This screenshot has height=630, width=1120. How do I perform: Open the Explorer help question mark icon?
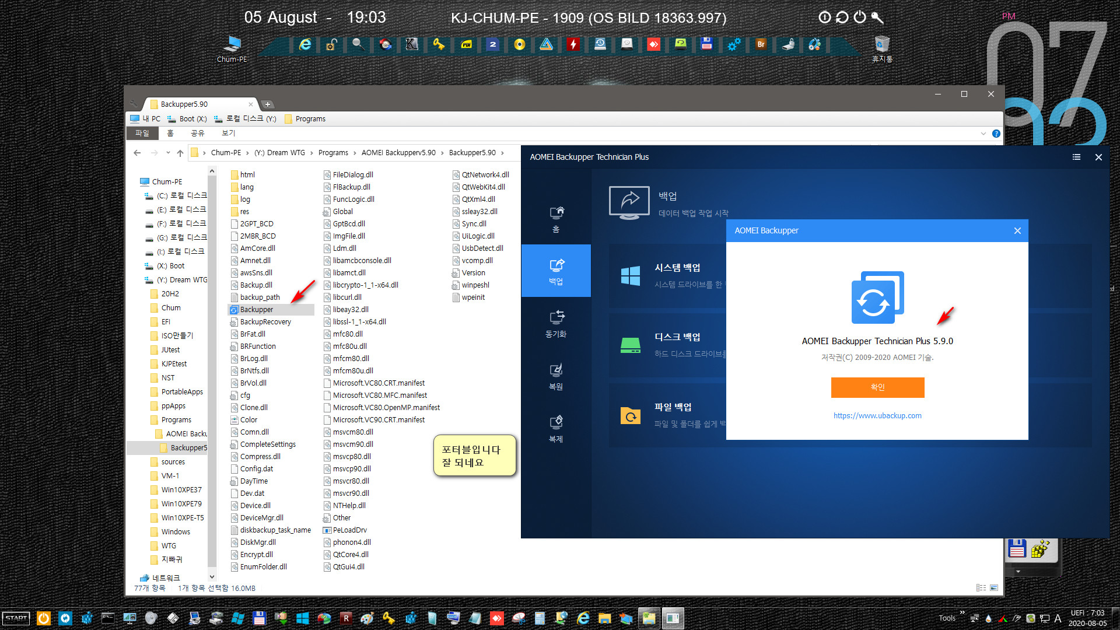(x=996, y=134)
